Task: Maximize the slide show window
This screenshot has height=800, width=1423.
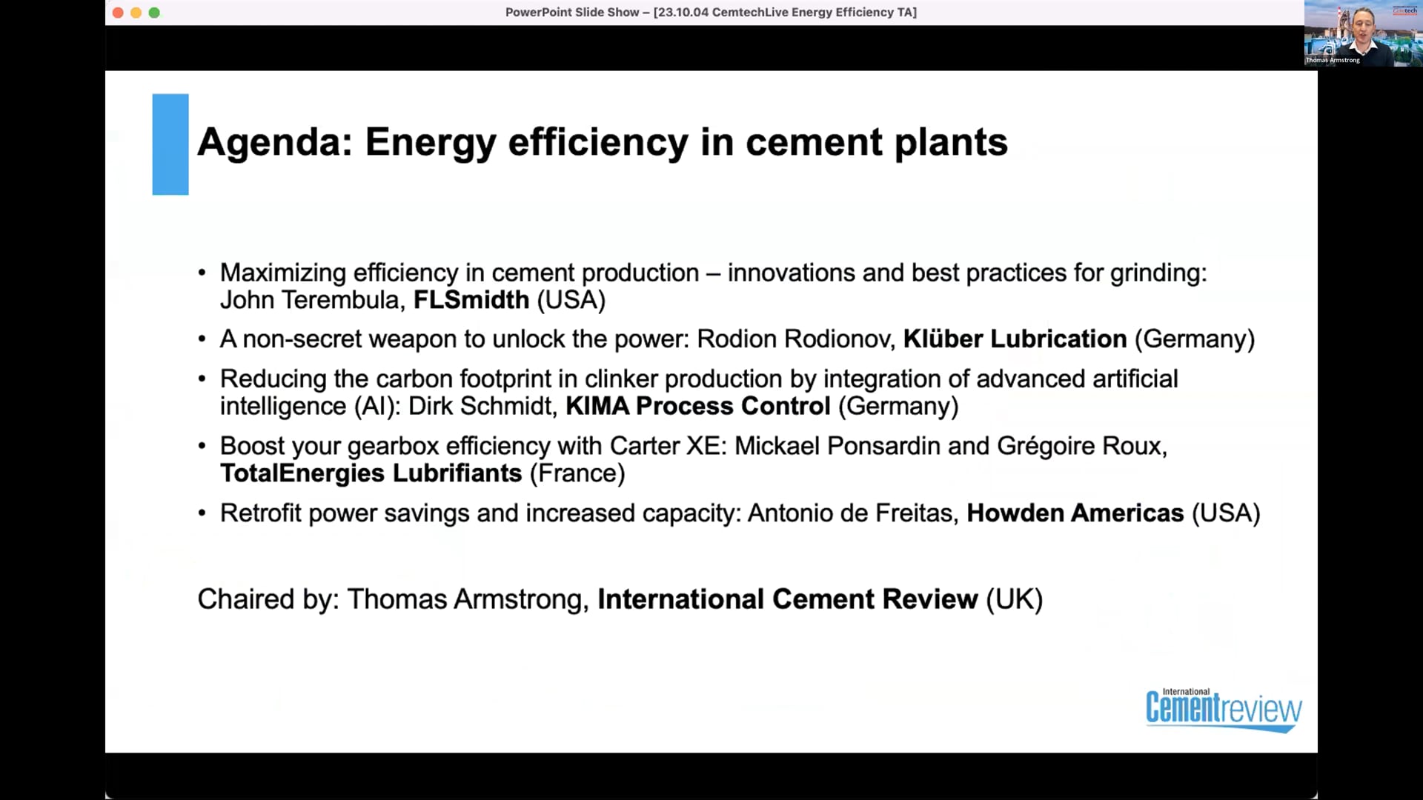Action: 154,13
